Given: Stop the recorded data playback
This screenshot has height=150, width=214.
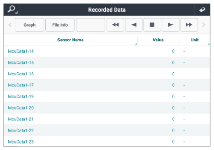Looking at the screenshot, I should point(152,25).
